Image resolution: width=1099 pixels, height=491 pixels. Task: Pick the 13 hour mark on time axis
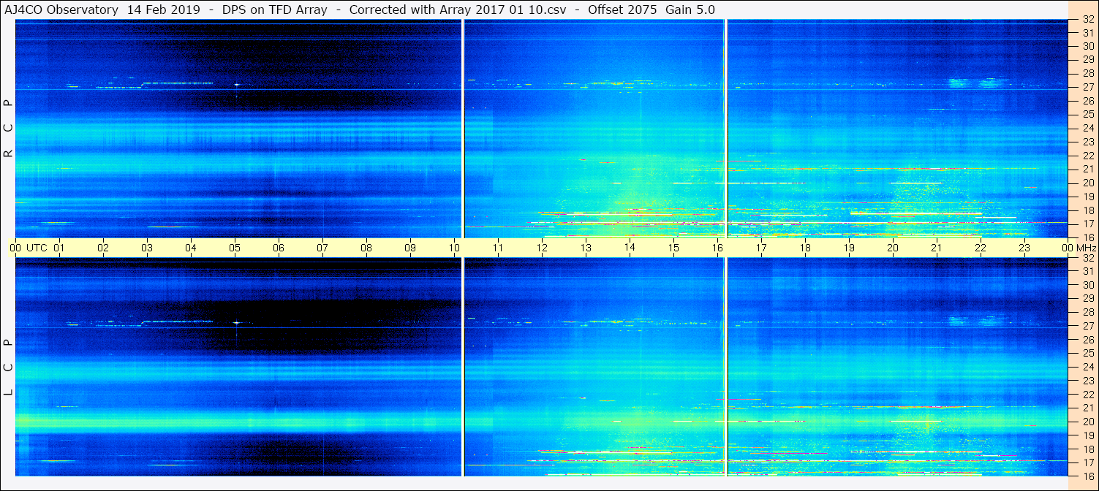click(x=586, y=248)
